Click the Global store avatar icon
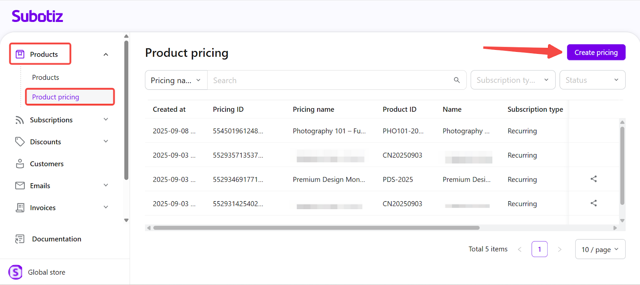The width and height of the screenshot is (640, 285). pyautogui.click(x=16, y=272)
